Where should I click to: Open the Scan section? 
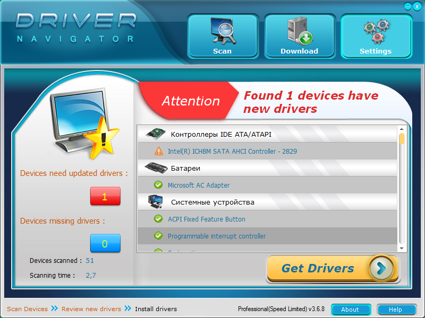pyautogui.click(x=223, y=36)
